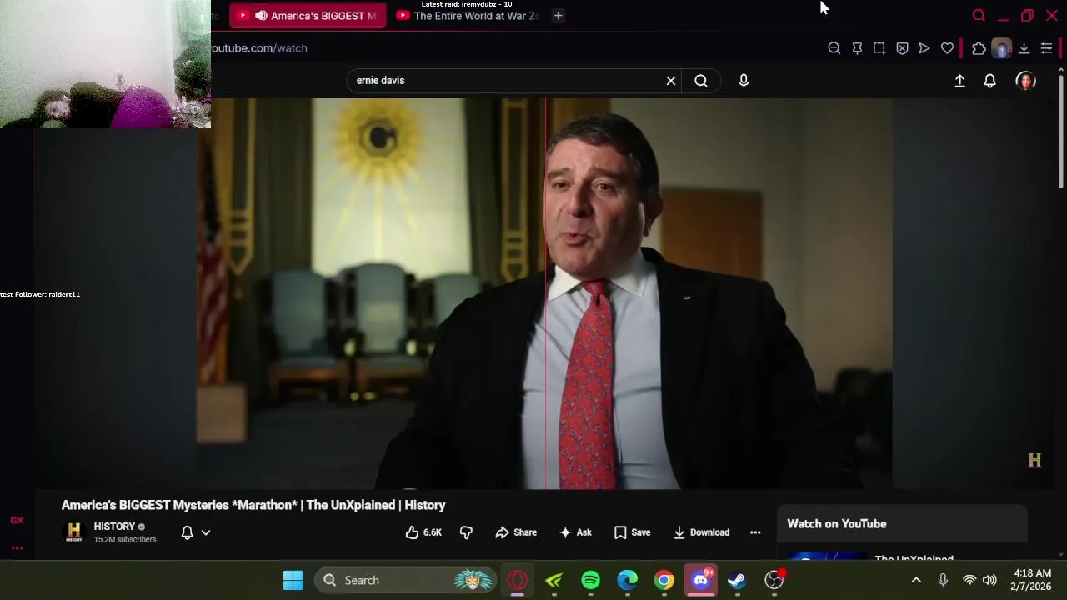Viewport: 1067px width, 600px height.
Task: Click the page vertical scrollbar
Action: (x=1061, y=130)
